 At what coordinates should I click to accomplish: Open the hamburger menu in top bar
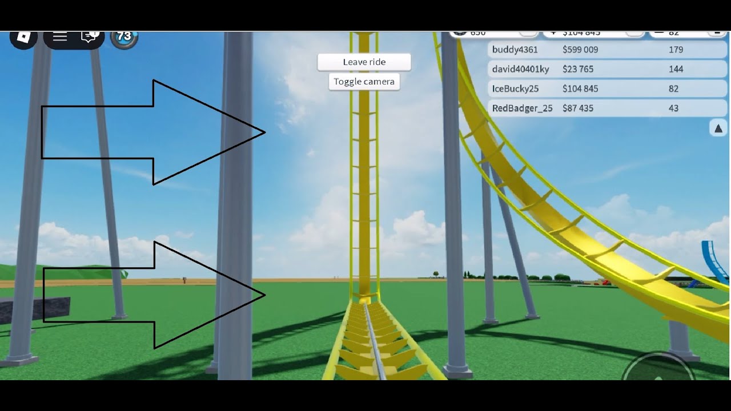[x=60, y=38]
